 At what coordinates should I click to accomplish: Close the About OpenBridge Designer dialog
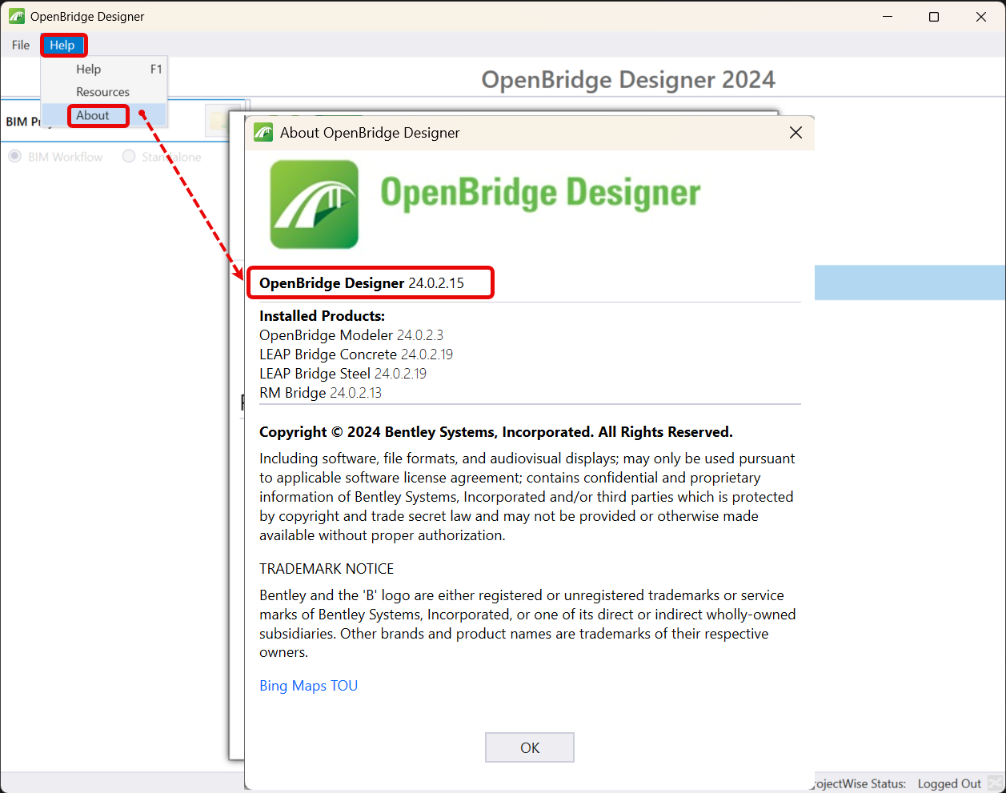tap(796, 133)
